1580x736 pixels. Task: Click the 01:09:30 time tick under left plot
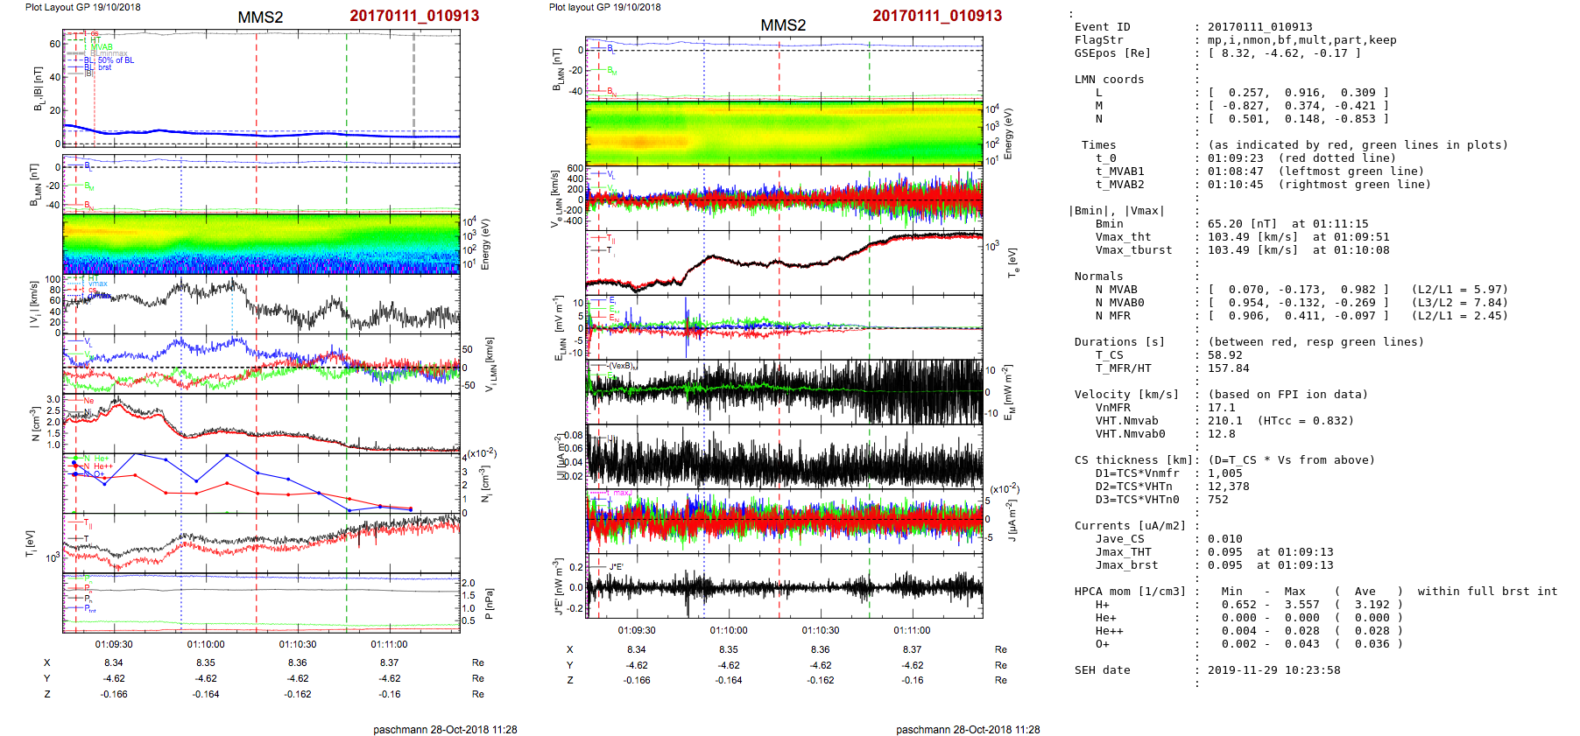click(x=114, y=644)
